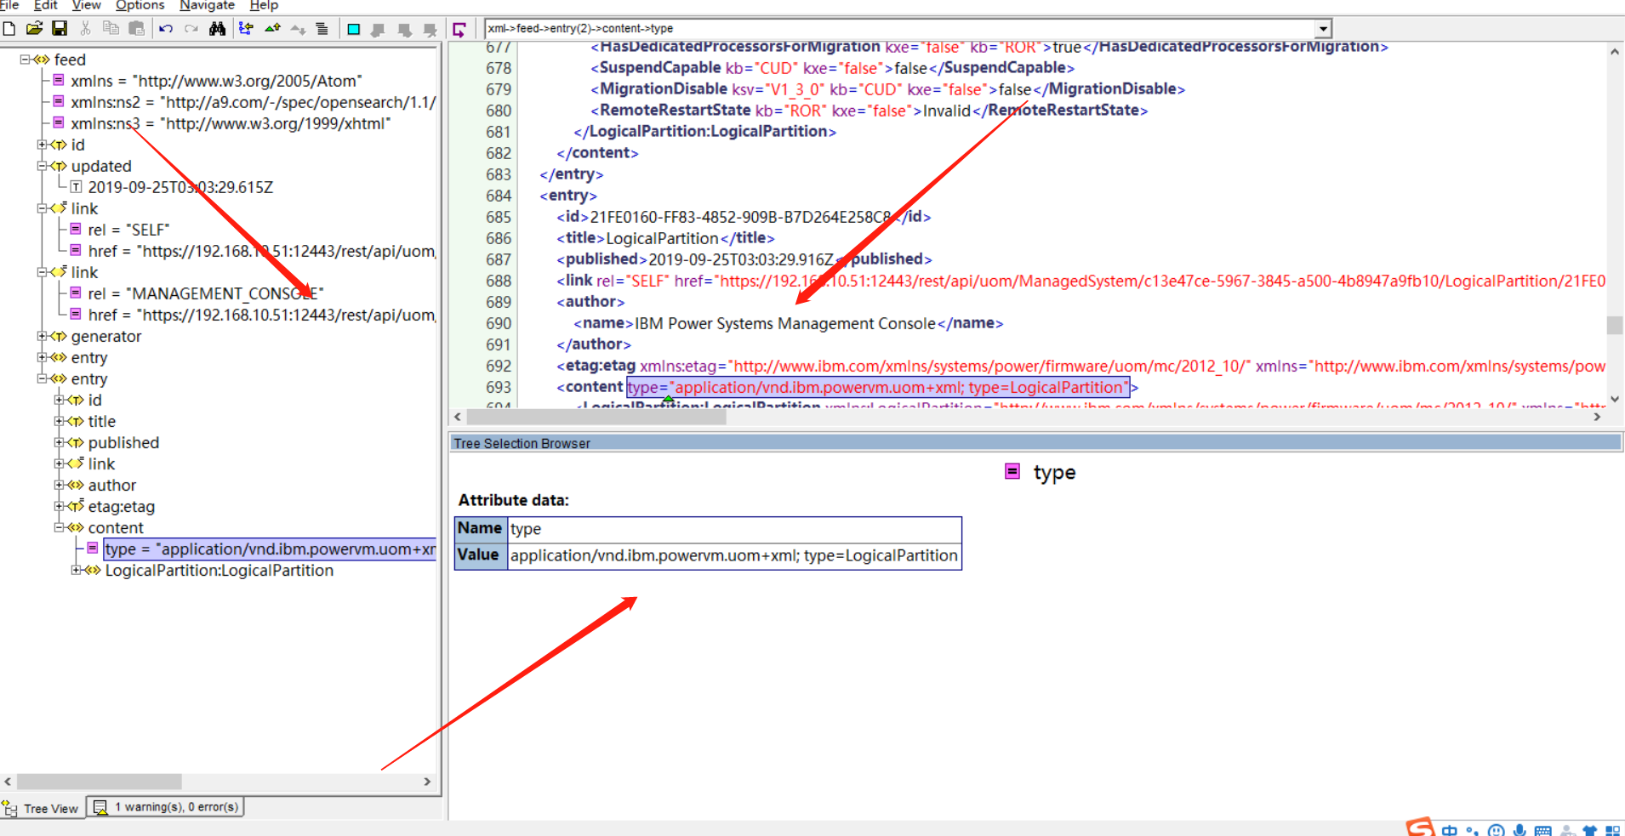
Task: Open the 1 warning(s), 0 error(s) tab
Action: coord(167,807)
